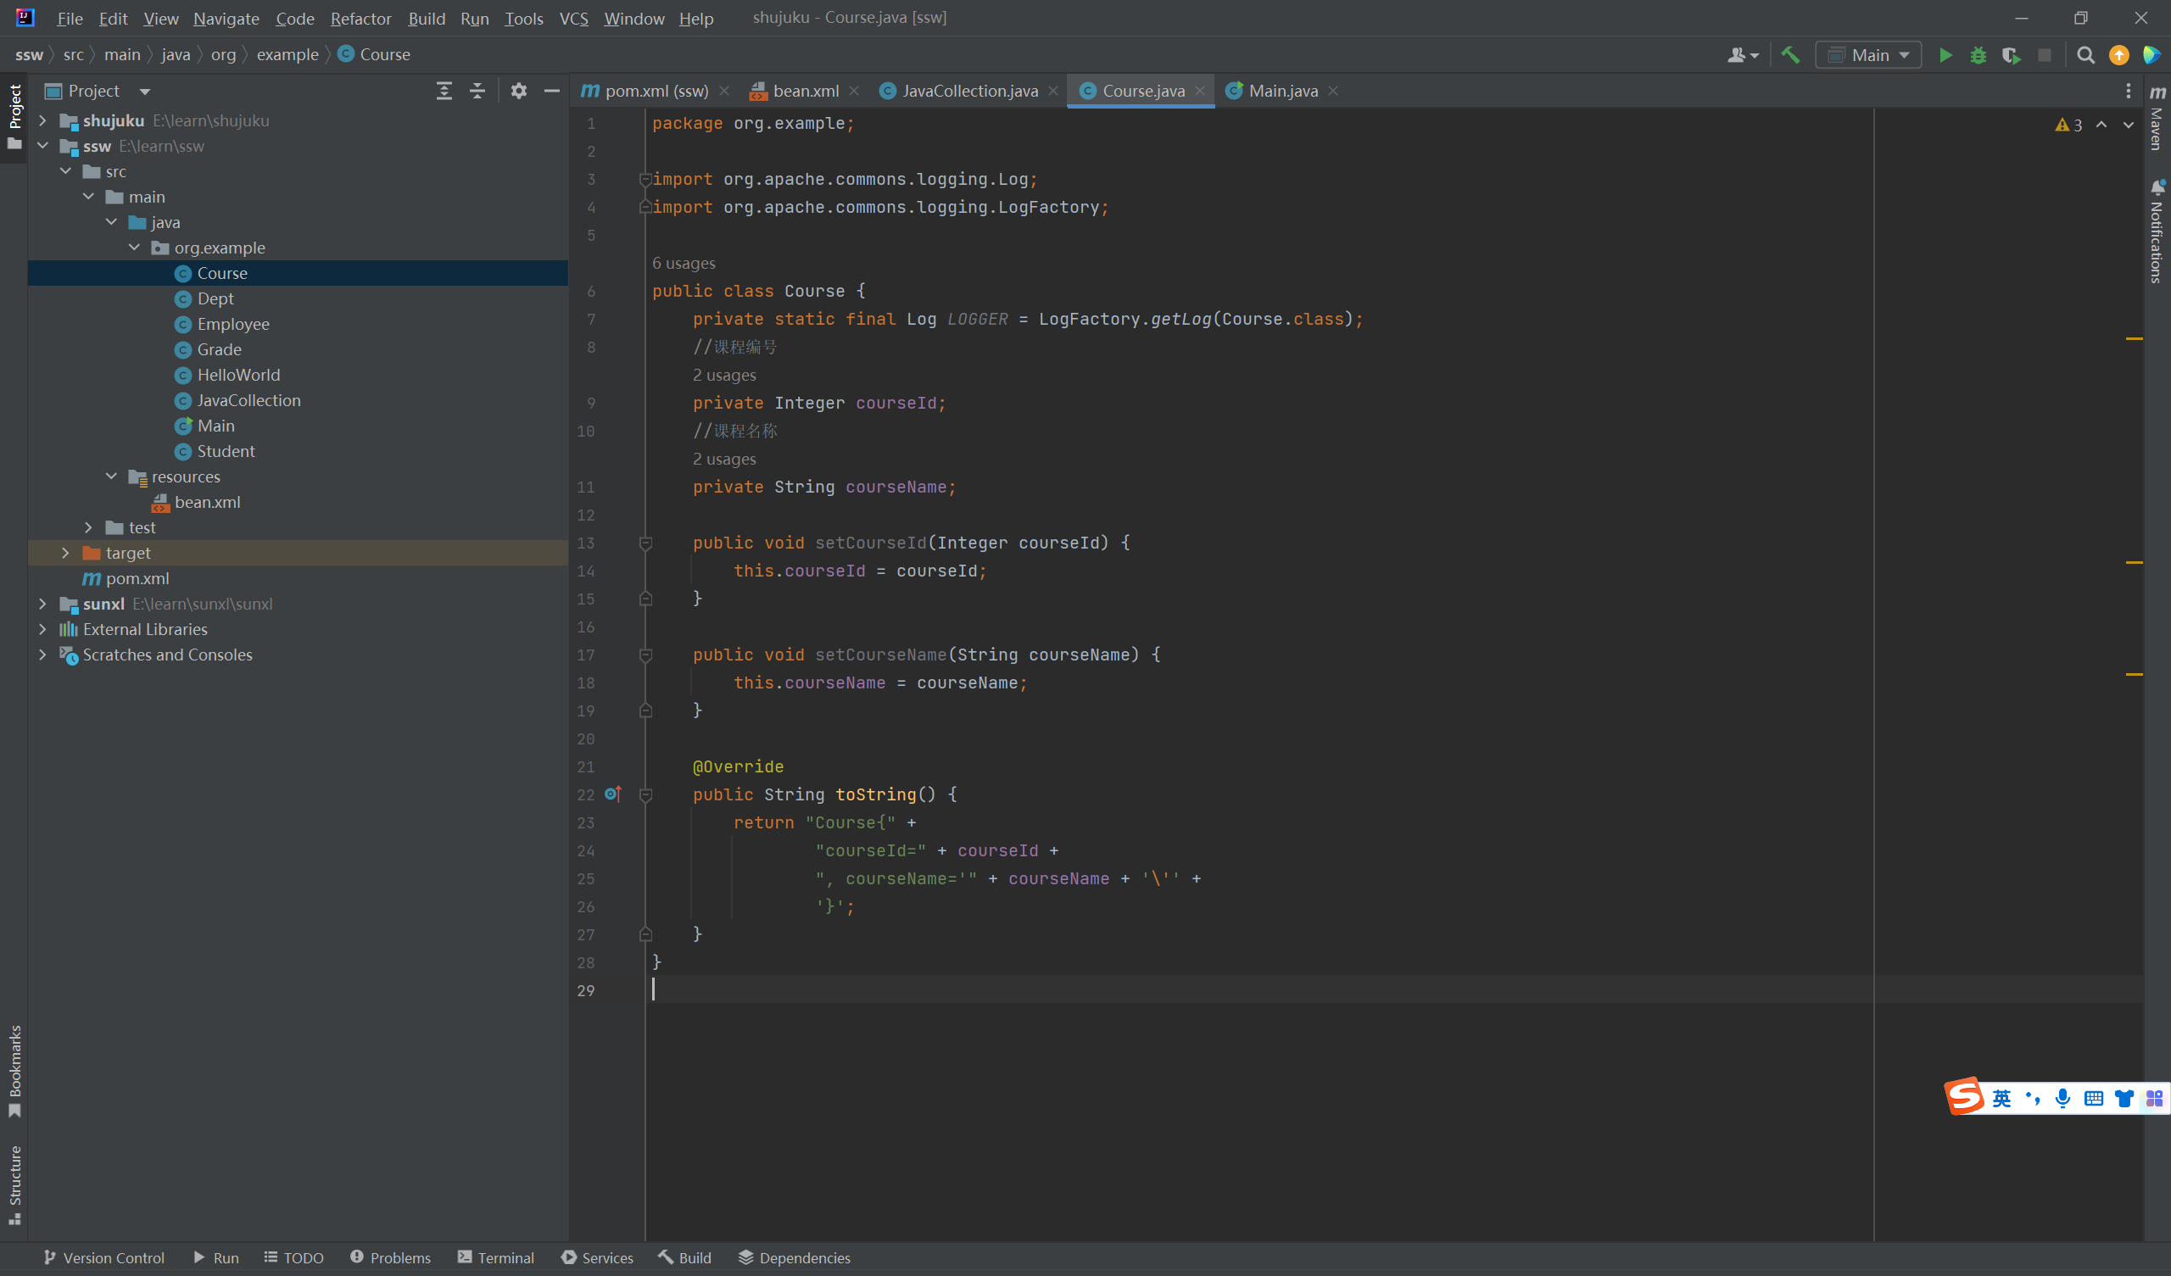Switch to the bean.xml tab
Screen dimensions: 2171x1276
[x=805, y=91]
